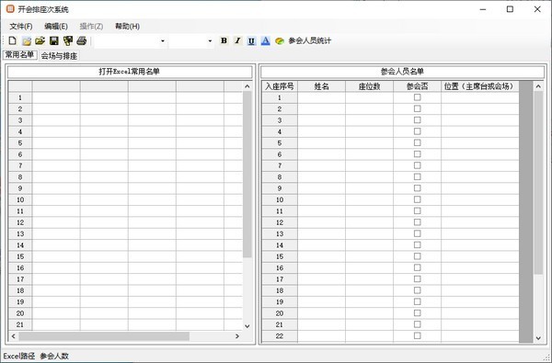Open the 帮助(H) menu

127,27
